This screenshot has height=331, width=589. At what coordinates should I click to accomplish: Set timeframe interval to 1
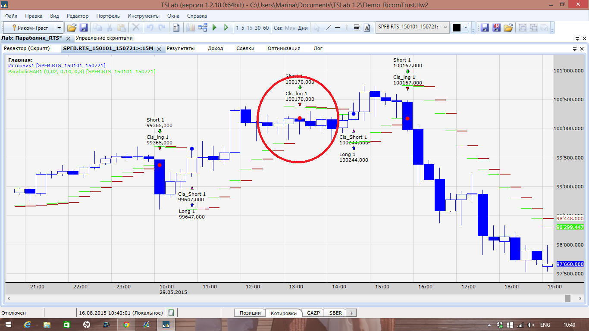pos(237,28)
